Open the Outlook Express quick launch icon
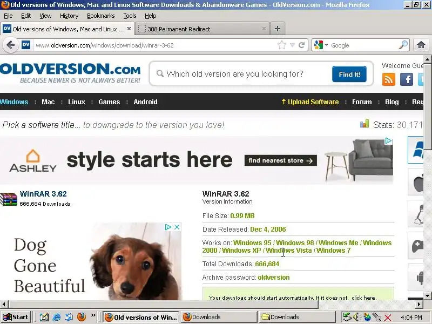The image size is (432, 324). (x=69, y=317)
